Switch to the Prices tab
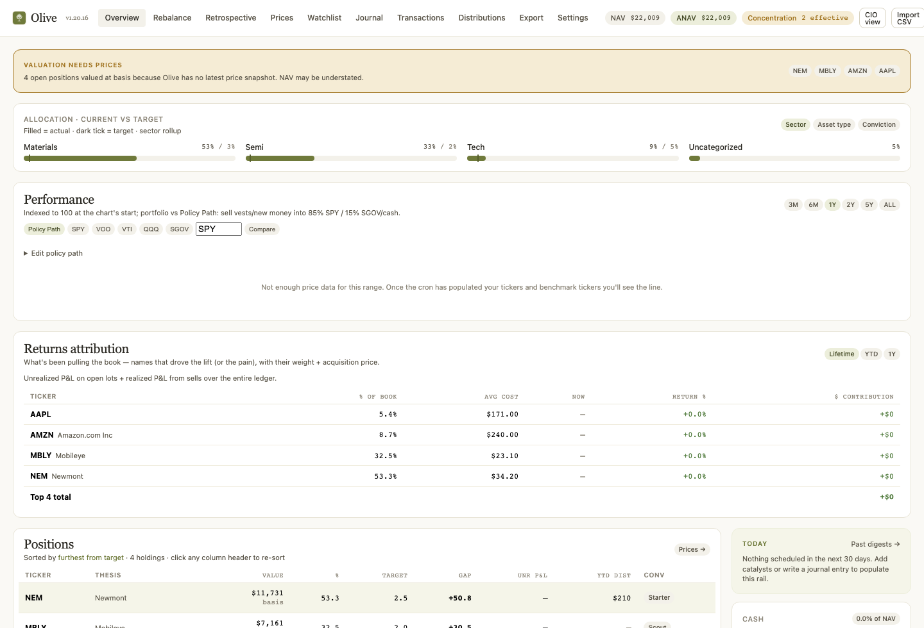The width and height of the screenshot is (924, 628). coord(282,18)
